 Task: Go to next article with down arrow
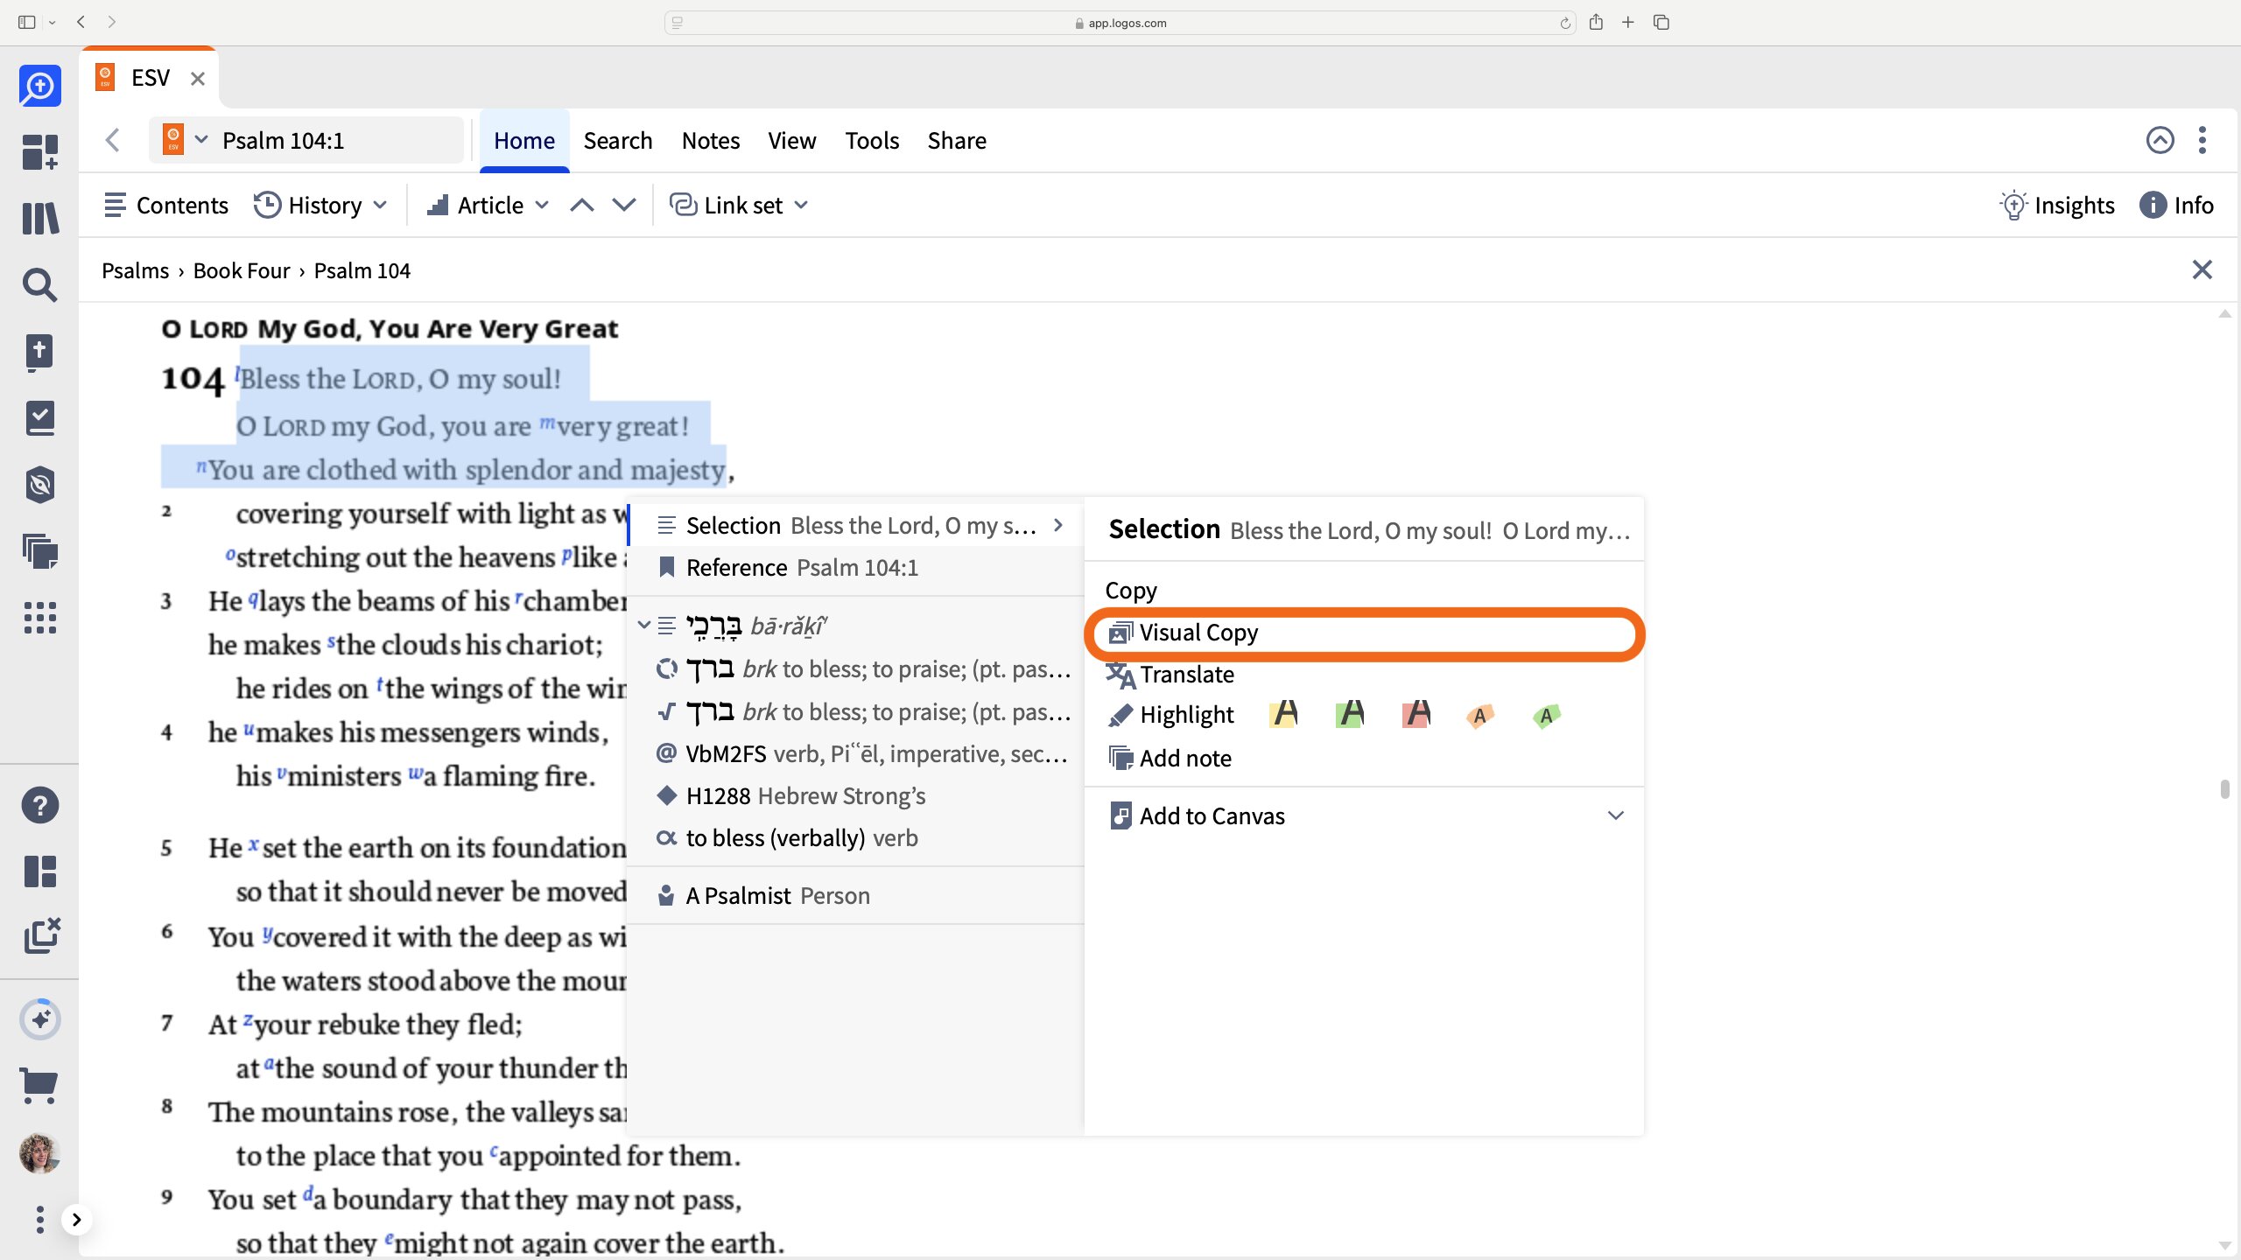click(624, 206)
